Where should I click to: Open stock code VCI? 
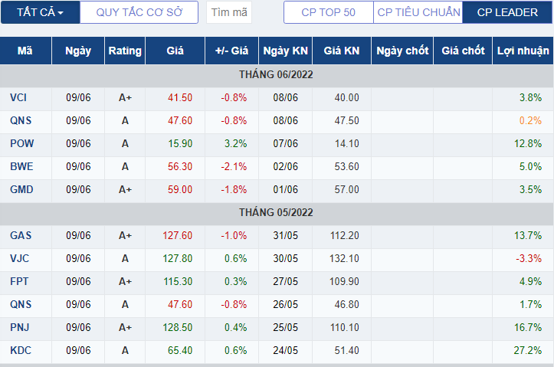tap(18, 98)
